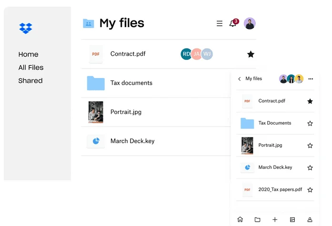Click the shared folder icon beside My files title
Image resolution: width=332 pixels, height=226 pixels.
coord(88,23)
